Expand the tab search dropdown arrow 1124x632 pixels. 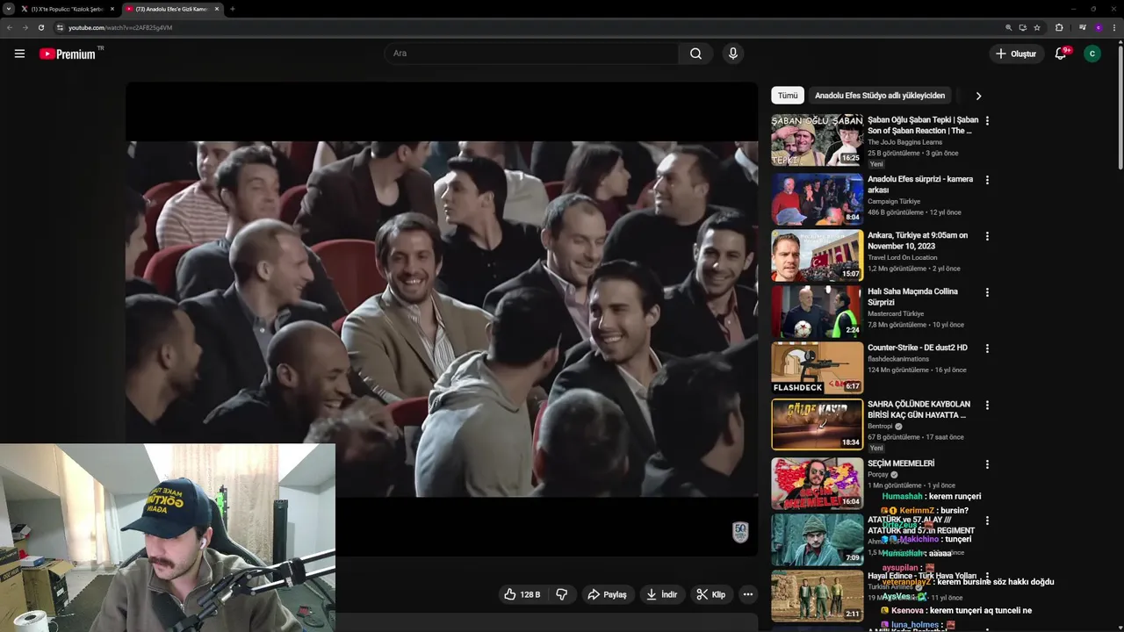click(x=8, y=9)
